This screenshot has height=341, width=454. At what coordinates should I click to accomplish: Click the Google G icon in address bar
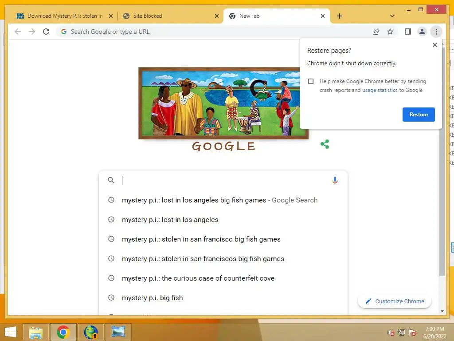pos(64,32)
